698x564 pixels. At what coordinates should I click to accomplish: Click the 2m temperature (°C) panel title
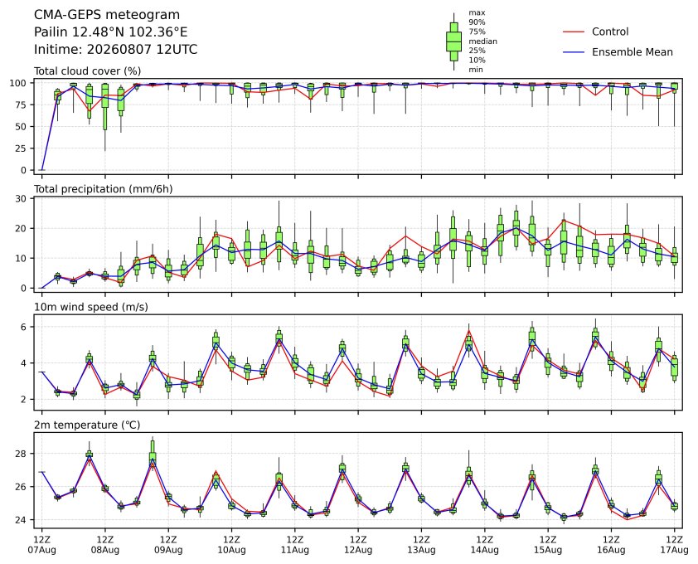tap(87, 425)
